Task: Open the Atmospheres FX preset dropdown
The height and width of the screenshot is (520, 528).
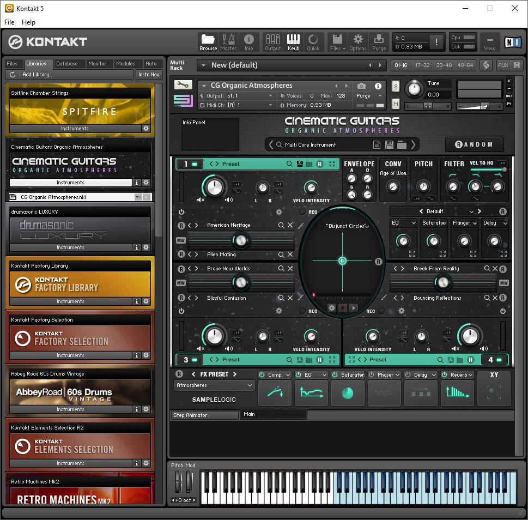Action: [214, 385]
